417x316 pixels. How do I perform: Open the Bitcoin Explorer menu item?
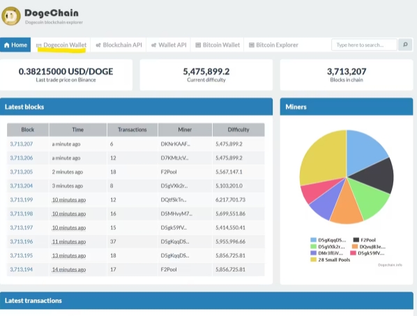(273, 45)
